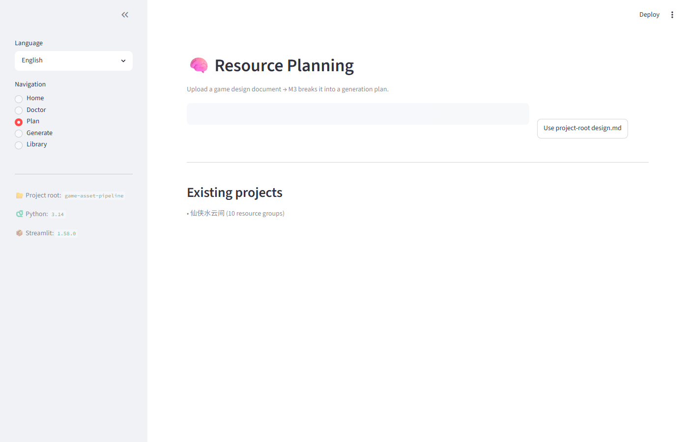Click the Streamlit version 1.58.0 value
This screenshot has height=442, width=688.
click(x=66, y=234)
